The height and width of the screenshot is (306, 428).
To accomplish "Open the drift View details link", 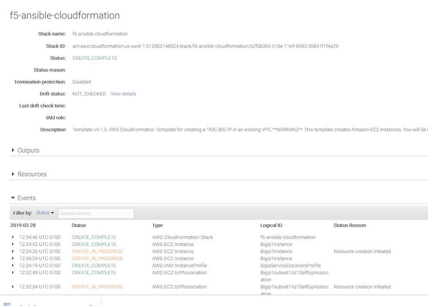I will [x=123, y=94].
